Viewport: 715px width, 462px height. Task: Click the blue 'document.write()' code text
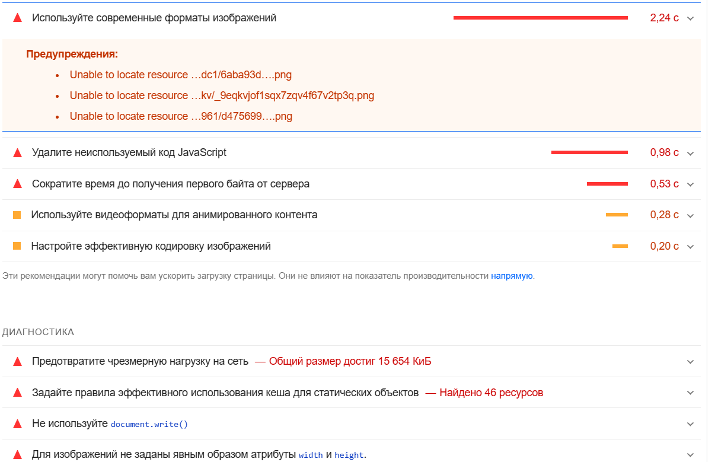pyautogui.click(x=149, y=425)
